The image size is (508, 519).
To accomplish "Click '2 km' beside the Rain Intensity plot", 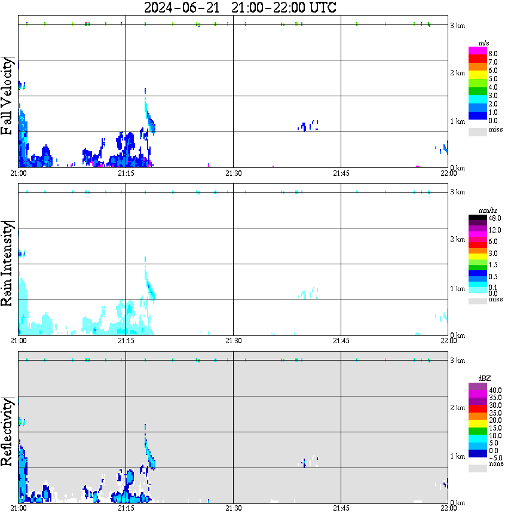I will 458,239.
